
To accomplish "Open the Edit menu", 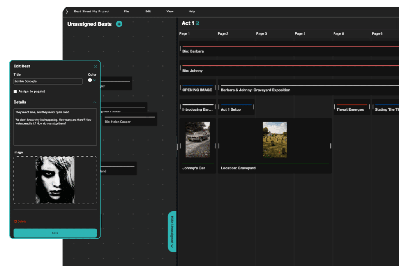I will pos(148,11).
